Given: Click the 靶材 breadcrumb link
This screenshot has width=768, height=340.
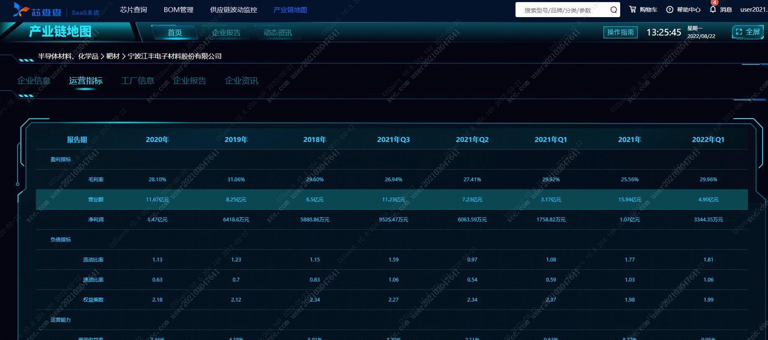Looking at the screenshot, I should [113, 56].
